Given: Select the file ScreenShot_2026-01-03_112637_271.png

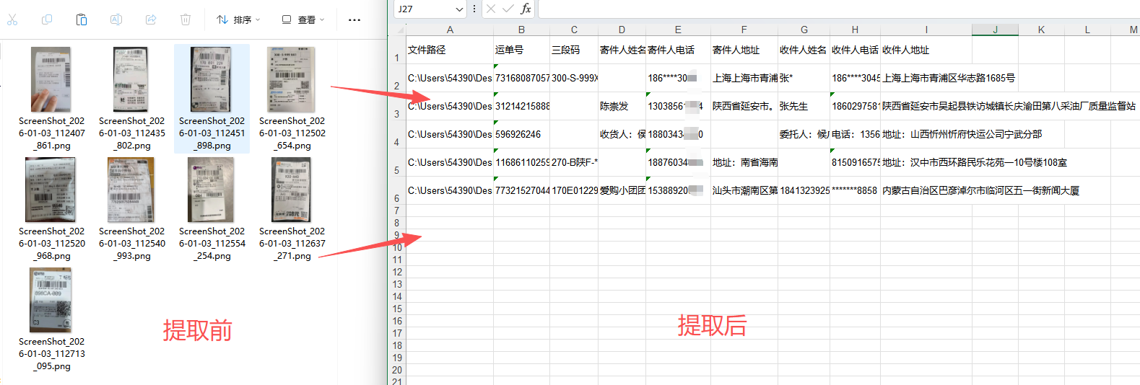Looking at the screenshot, I should click(292, 210).
